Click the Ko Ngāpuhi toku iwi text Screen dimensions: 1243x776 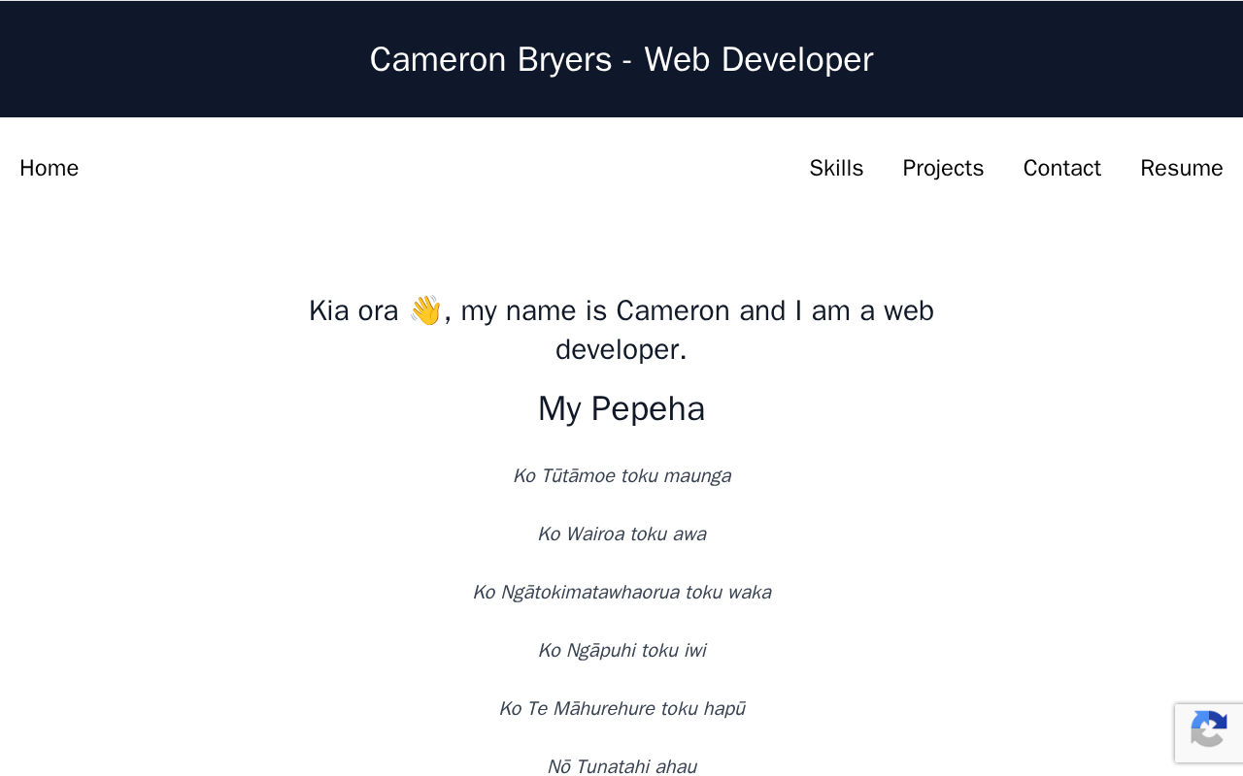point(621,650)
